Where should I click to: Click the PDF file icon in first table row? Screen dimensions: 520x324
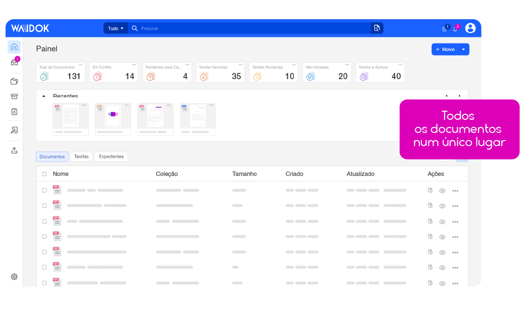click(57, 190)
